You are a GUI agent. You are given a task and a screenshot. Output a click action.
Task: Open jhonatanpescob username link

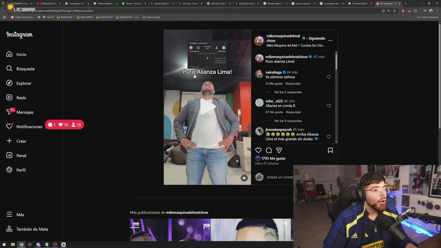click(x=278, y=130)
